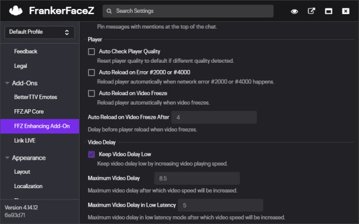This screenshot has width=359, height=224.
Task: Enable Auto Check Player Quality checkbox
Action: pyautogui.click(x=91, y=52)
